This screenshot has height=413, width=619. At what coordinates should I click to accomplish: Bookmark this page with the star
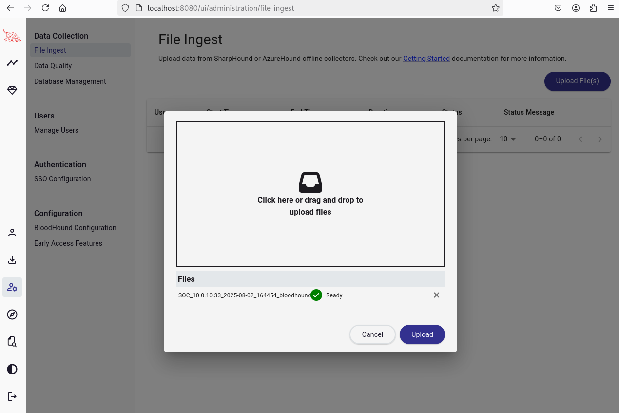pos(495,8)
